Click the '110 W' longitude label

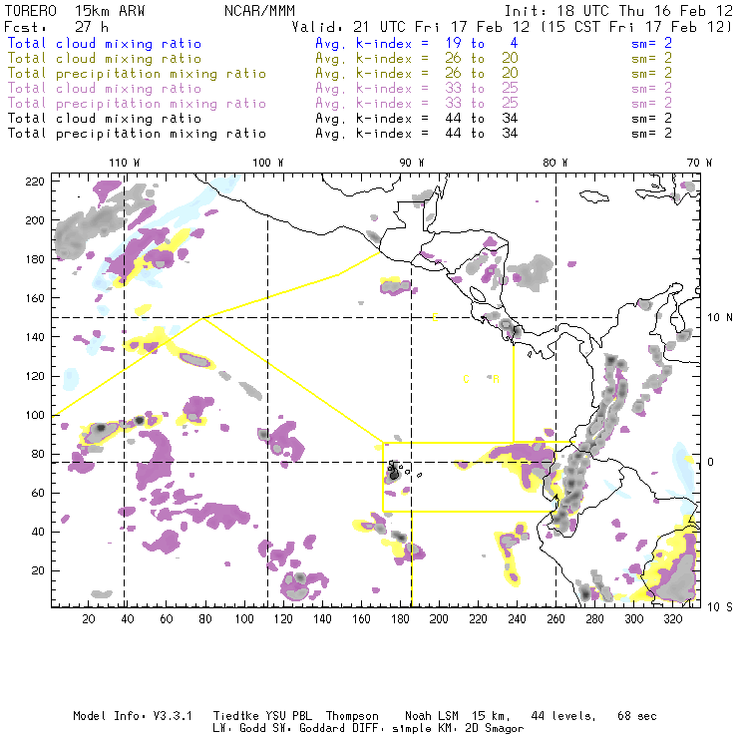(125, 163)
